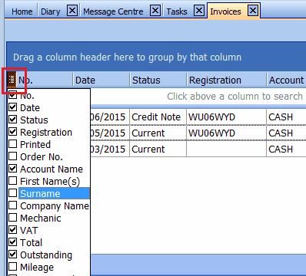Viewport: 306px width, 276px height.
Task: Click the search row above the columns
Action: coord(198,97)
